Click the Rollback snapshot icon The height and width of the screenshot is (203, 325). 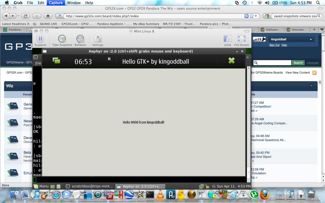[80, 39]
